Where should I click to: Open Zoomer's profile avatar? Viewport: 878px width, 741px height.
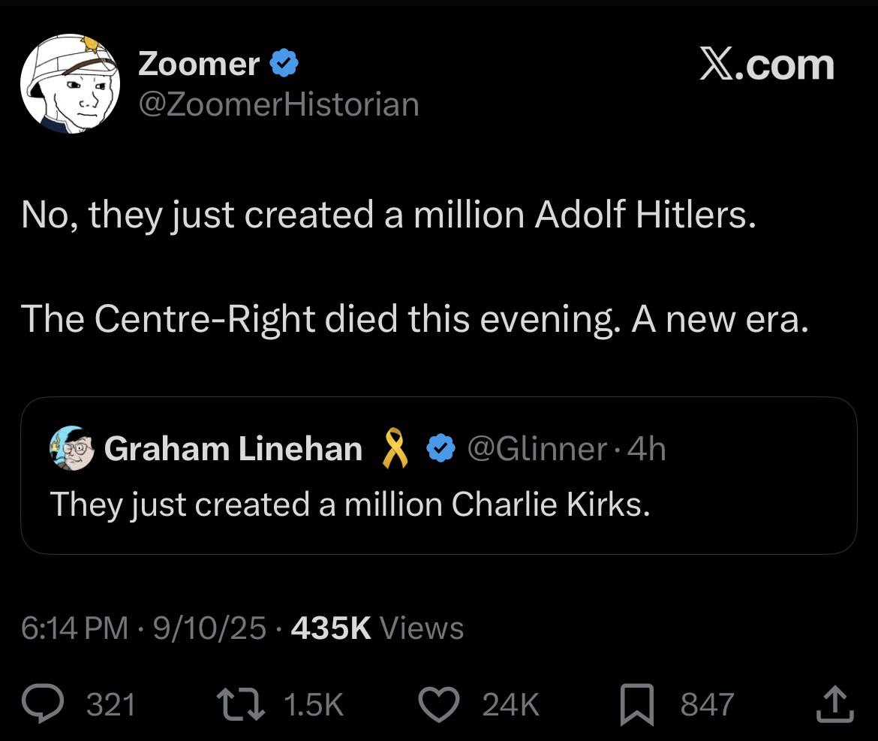tap(70, 83)
